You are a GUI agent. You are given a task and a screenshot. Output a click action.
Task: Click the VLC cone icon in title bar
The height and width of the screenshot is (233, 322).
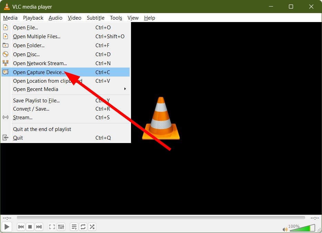pyautogui.click(x=7, y=7)
